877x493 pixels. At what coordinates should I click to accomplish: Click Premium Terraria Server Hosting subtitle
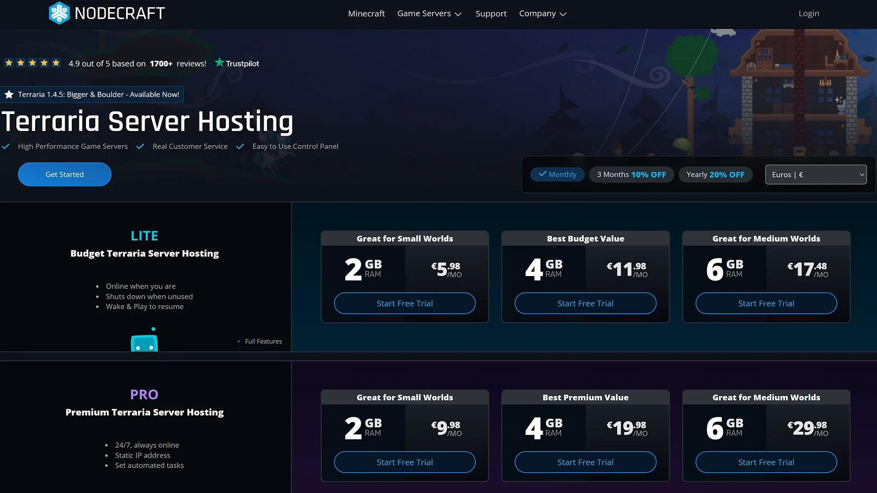pos(145,412)
